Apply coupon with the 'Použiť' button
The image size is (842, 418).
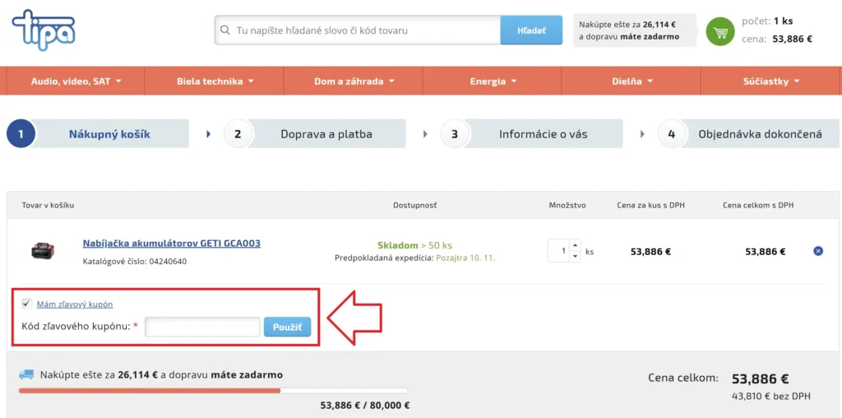pyautogui.click(x=287, y=327)
